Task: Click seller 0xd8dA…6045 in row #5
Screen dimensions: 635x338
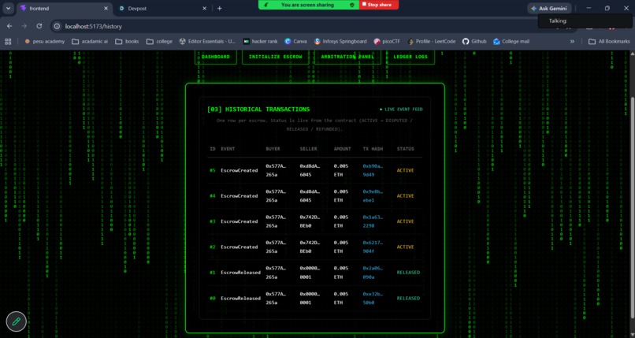Action: tap(310, 170)
